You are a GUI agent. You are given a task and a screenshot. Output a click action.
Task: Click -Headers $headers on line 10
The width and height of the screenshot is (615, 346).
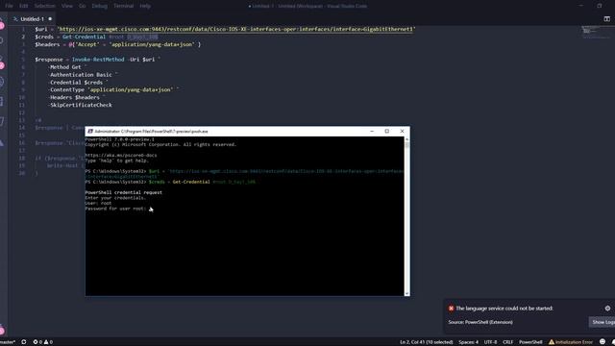pos(74,98)
